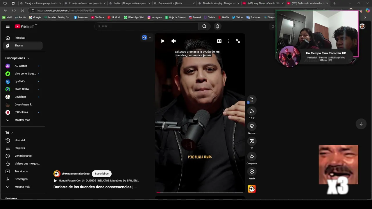
Task: Remix this Short
Action: 252,172
